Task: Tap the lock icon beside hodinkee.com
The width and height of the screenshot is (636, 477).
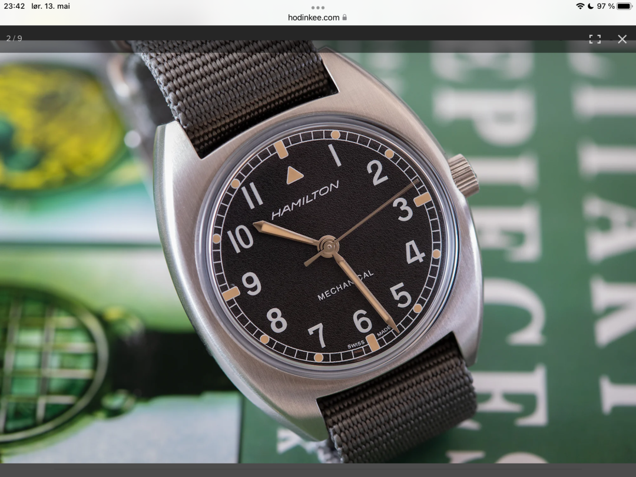Action: coord(344,18)
